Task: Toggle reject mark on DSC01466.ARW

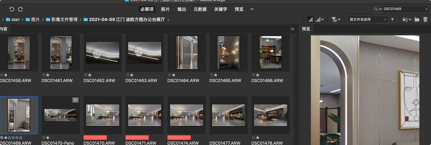Action: (254, 75)
